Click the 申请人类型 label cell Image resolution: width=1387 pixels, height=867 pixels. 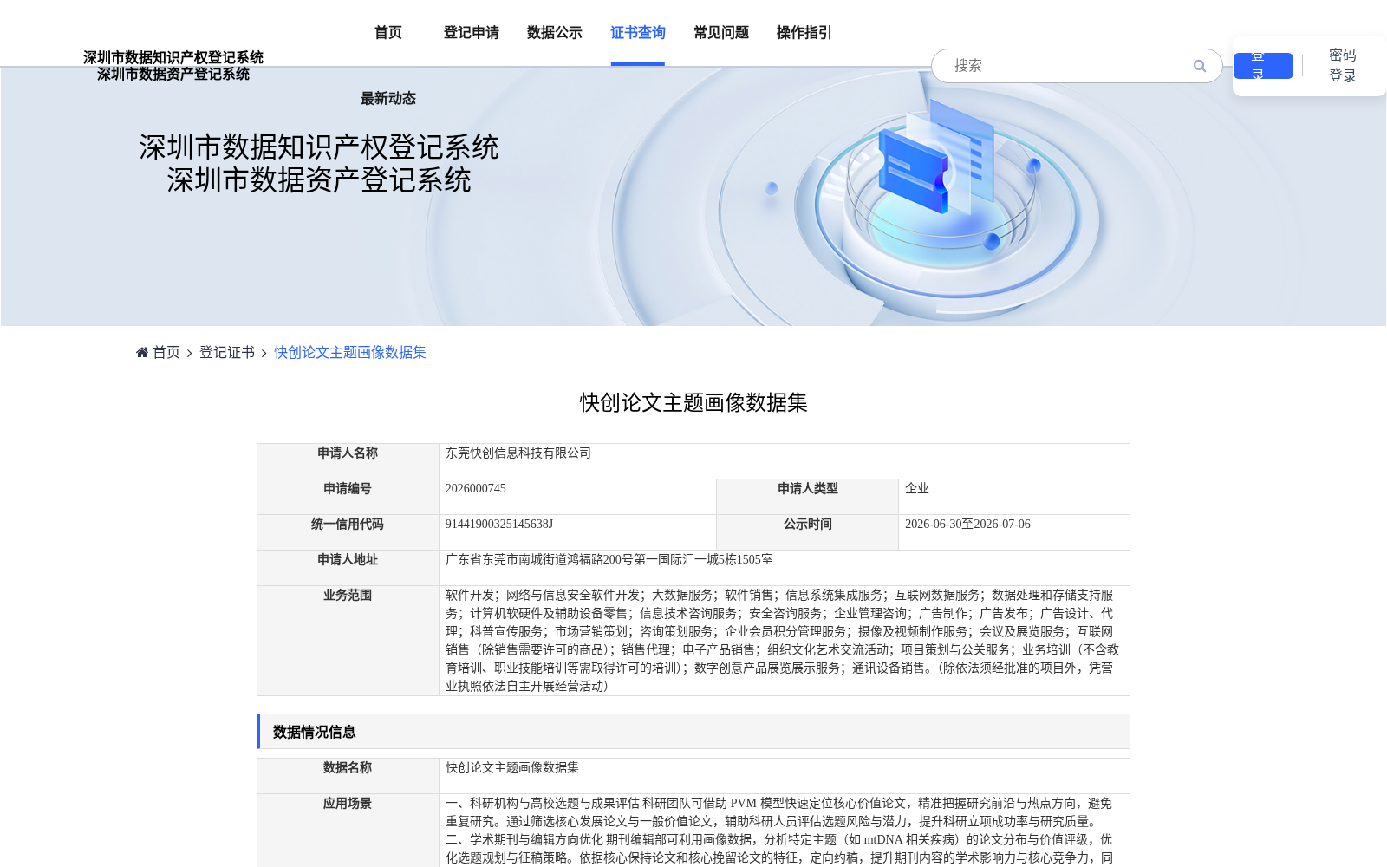(808, 497)
